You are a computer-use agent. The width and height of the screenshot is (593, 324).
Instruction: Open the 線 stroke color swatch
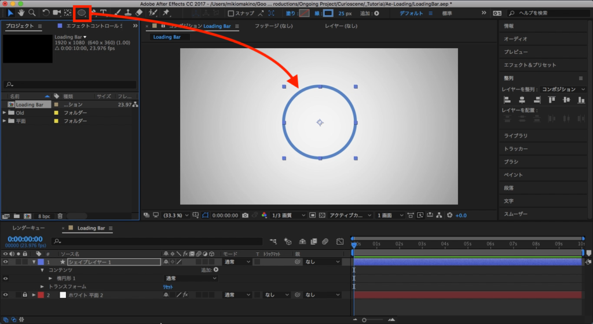point(328,13)
